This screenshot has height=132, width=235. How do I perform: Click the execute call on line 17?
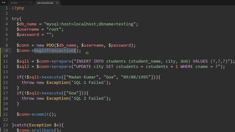click(x=53, y=93)
